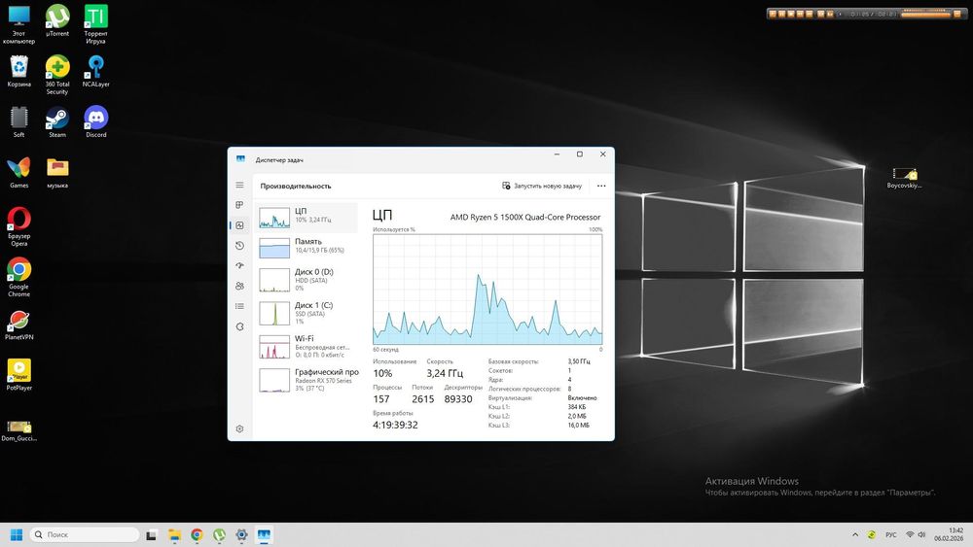Open the Details page icon in Task Manager

239,306
